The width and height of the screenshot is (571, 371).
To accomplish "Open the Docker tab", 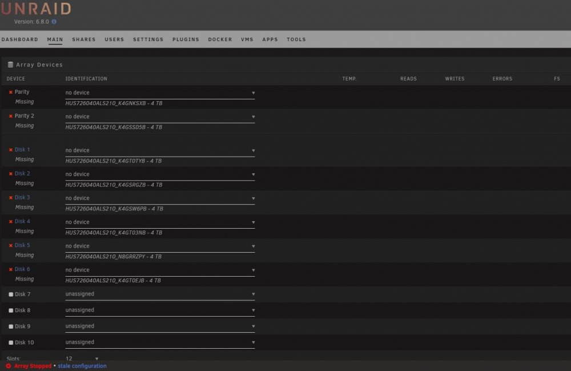I will 220,39.
